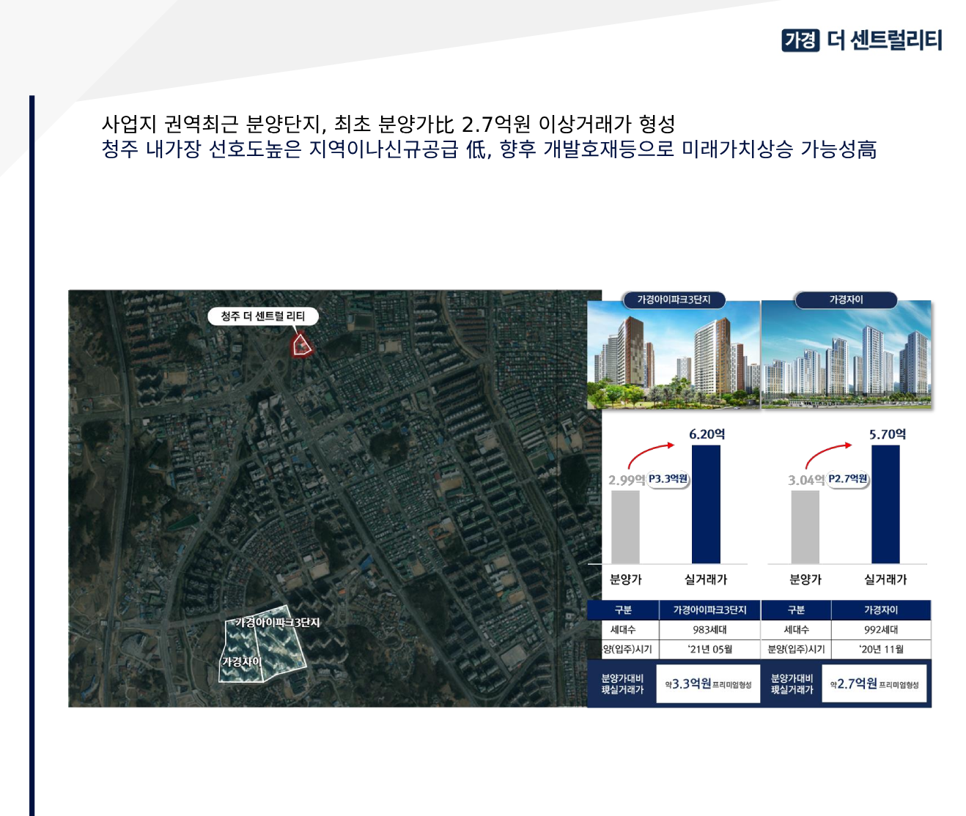Click the 2.99억 sale price value
The image size is (966, 816).
click(x=626, y=481)
